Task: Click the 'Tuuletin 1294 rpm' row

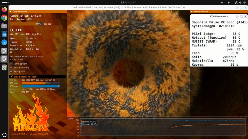Action: [217, 45]
